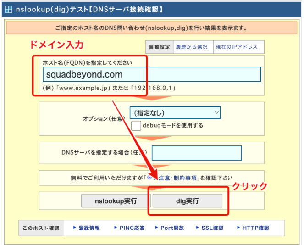
Task: Click the ホスト名(FQDN)を指定してください label
Action: coord(87,63)
